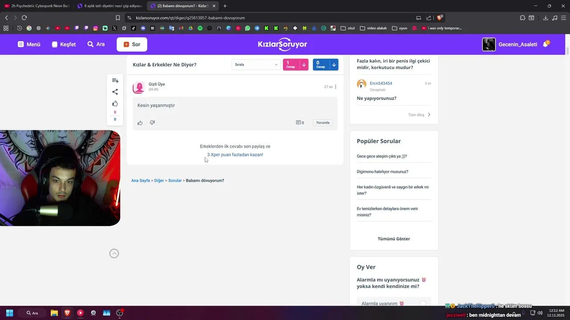Dislike the "Kesin yaşanmıştır" answer

pyautogui.click(x=152, y=123)
